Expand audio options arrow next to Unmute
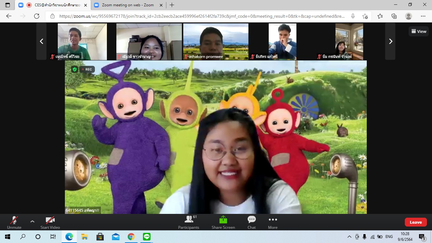Image resolution: width=432 pixels, height=243 pixels. pos(32,221)
